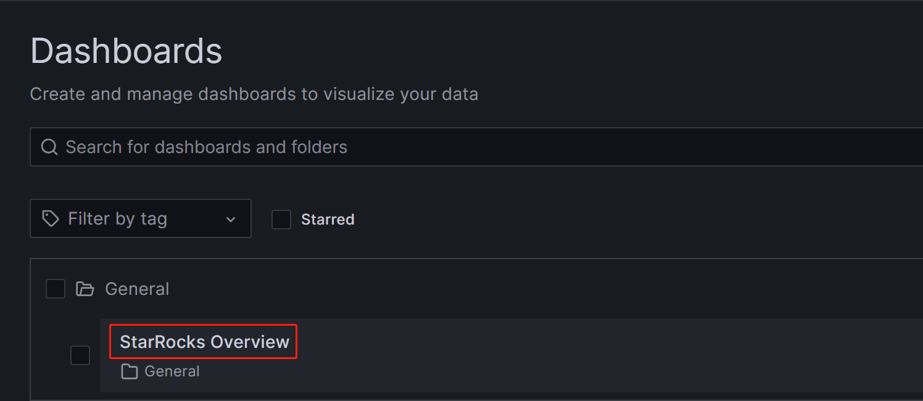Click the General folder name label
The image size is (923, 401).
click(x=137, y=289)
